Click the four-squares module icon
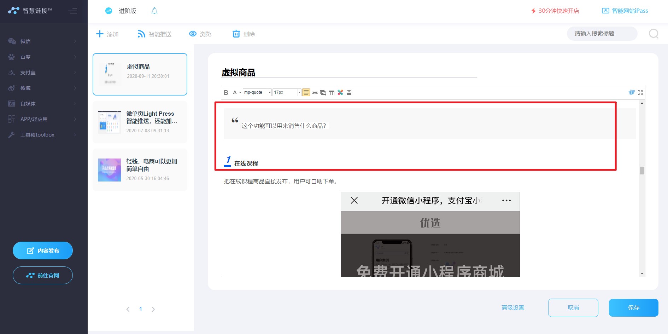The image size is (668, 334). 349,92
